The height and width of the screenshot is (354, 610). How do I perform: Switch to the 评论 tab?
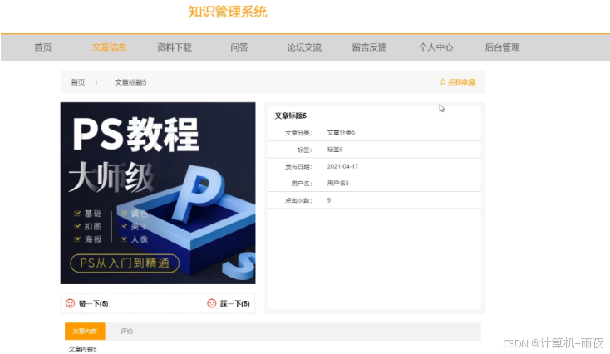(127, 331)
